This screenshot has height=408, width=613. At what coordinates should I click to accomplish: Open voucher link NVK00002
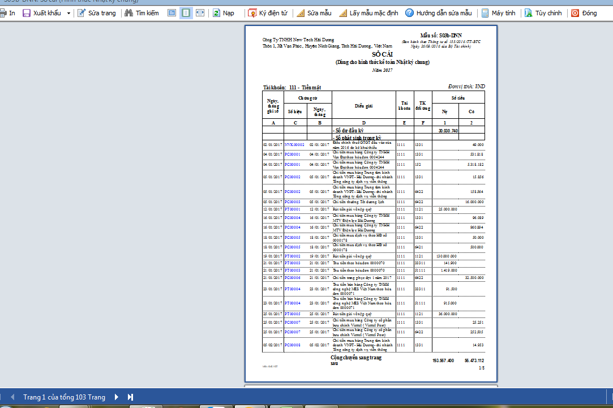click(294, 145)
